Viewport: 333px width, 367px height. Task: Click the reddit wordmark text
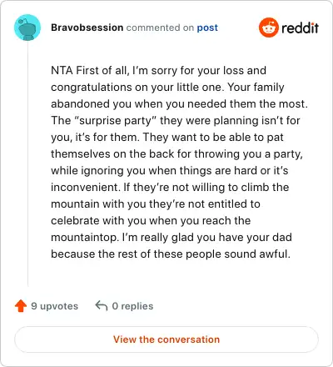300,28
